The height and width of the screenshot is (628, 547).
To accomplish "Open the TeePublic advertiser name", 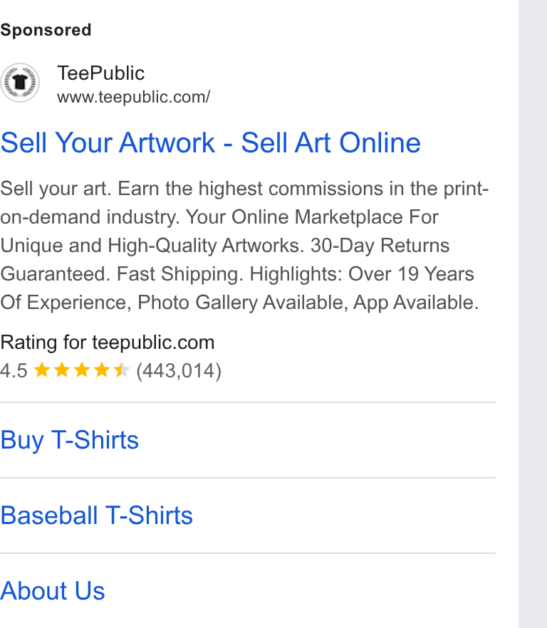I will tap(100, 73).
